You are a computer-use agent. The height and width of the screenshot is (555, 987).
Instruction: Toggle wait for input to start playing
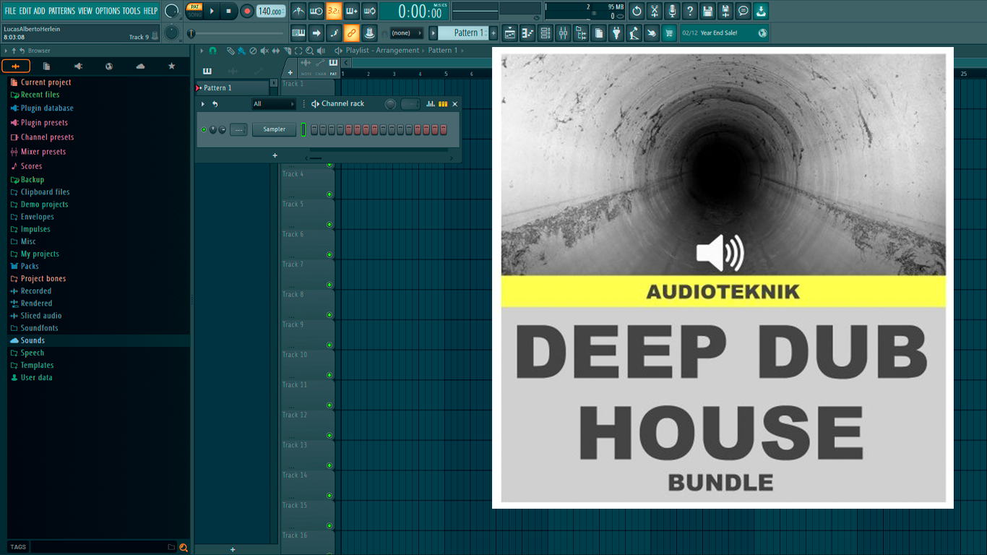point(316,11)
